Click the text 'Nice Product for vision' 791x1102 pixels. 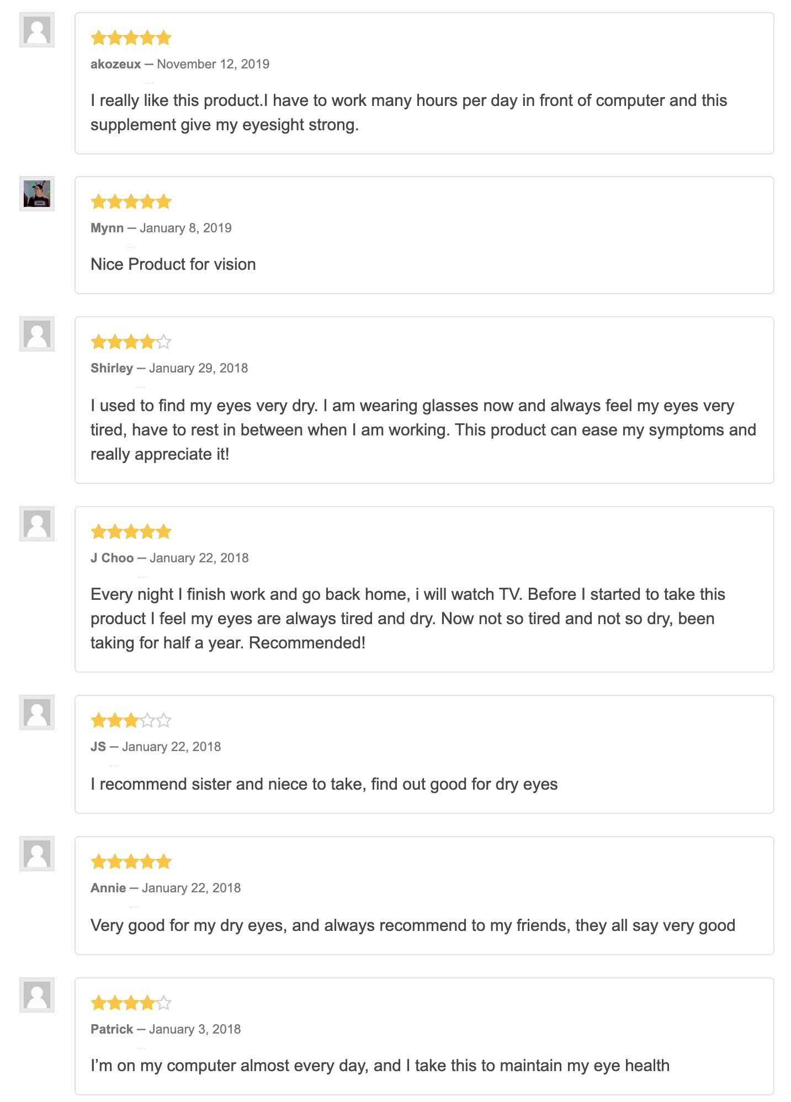173,264
